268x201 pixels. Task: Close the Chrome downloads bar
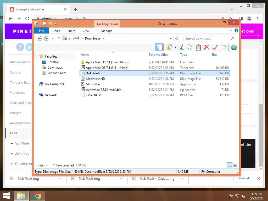[x=258, y=178]
